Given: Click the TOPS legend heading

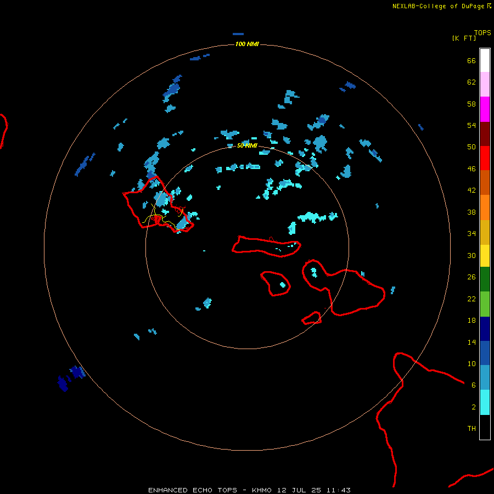Looking at the screenshot, I should (x=482, y=33).
